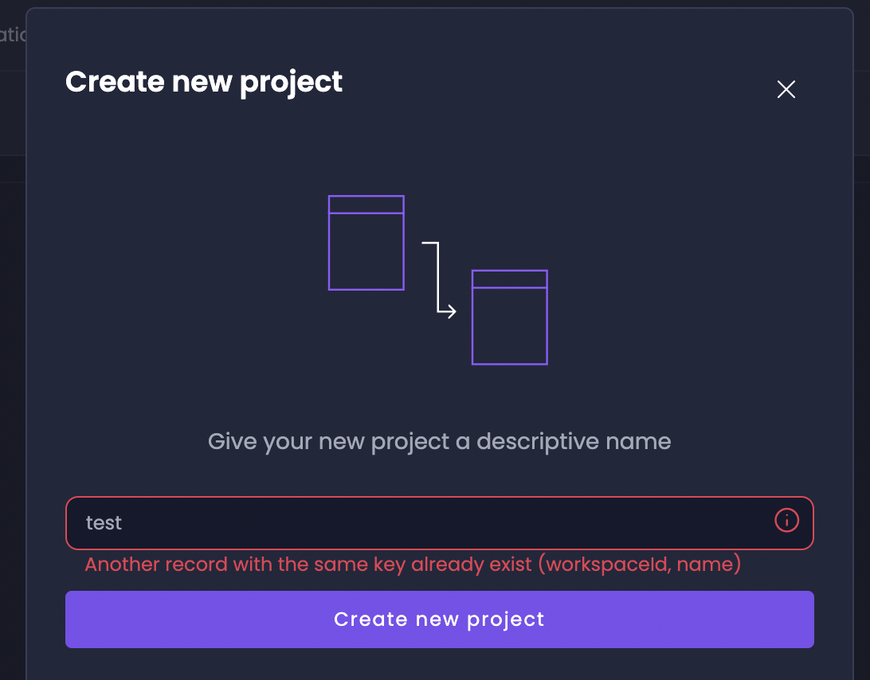Click the left purple project illustration
This screenshot has height=680, width=870.
366,243
